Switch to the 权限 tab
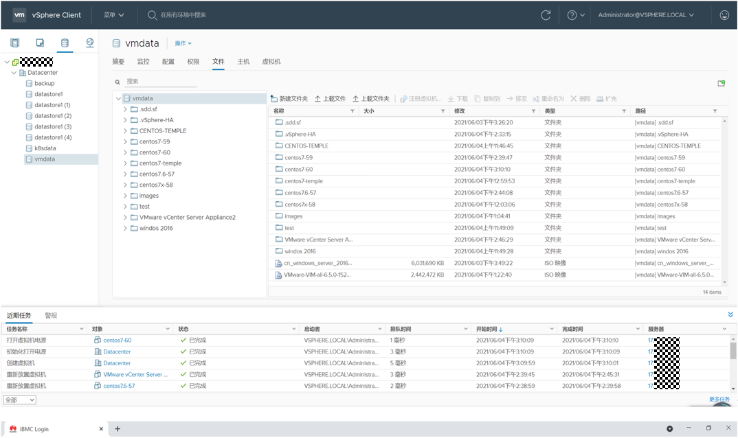Screen dimensions: 738x438 (193, 62)
